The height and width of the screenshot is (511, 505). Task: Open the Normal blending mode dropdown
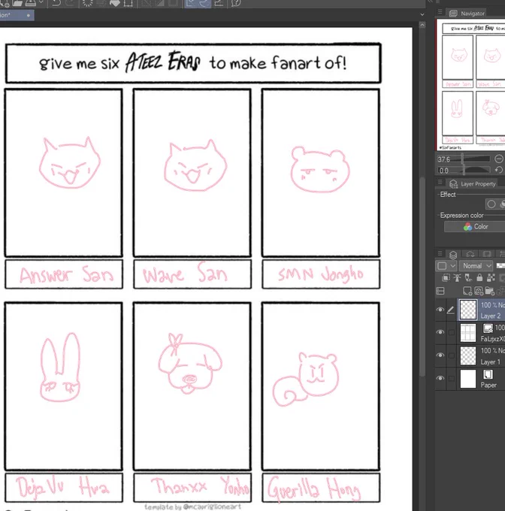(x=476, y=266)
